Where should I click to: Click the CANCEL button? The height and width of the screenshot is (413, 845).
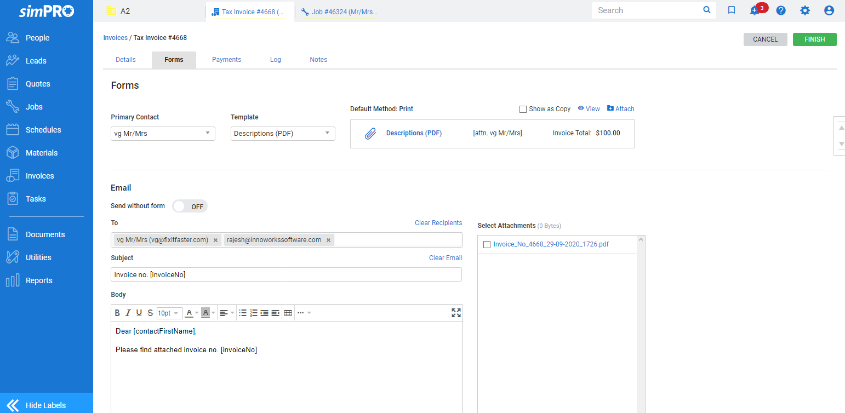[765, 39]
